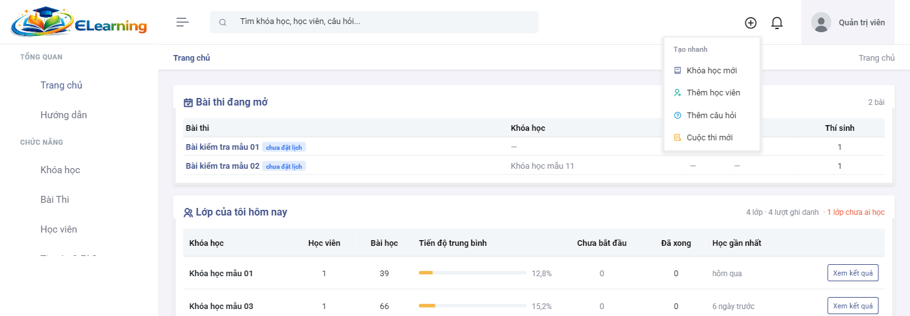Select Khóa học mới from quick create
The height and width of the screenshot is (316, 910).
(712, 71)
